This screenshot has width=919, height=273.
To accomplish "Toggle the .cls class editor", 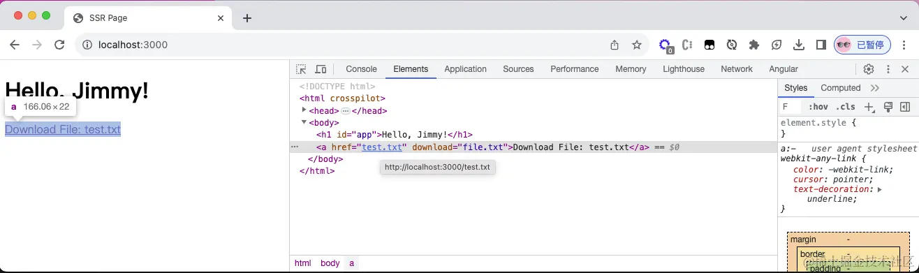I will coord(846,107).
